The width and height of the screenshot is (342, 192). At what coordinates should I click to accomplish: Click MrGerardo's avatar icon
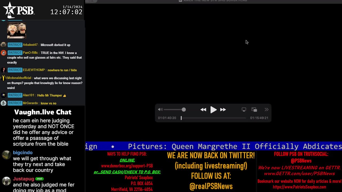pyautogui.click(x=3, y=103)
